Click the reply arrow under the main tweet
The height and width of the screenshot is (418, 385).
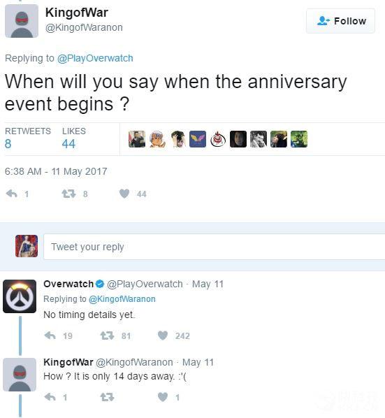(x=11, y=194)
